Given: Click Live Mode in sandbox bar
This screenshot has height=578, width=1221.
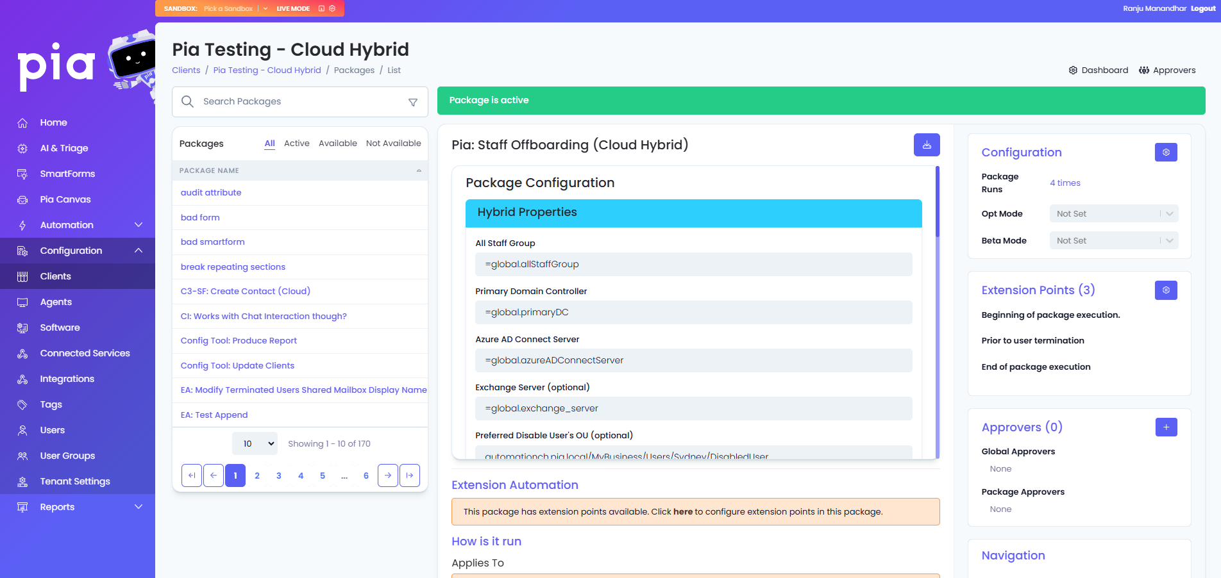Looking at the screenshot, I should click(x=293, y=8).
